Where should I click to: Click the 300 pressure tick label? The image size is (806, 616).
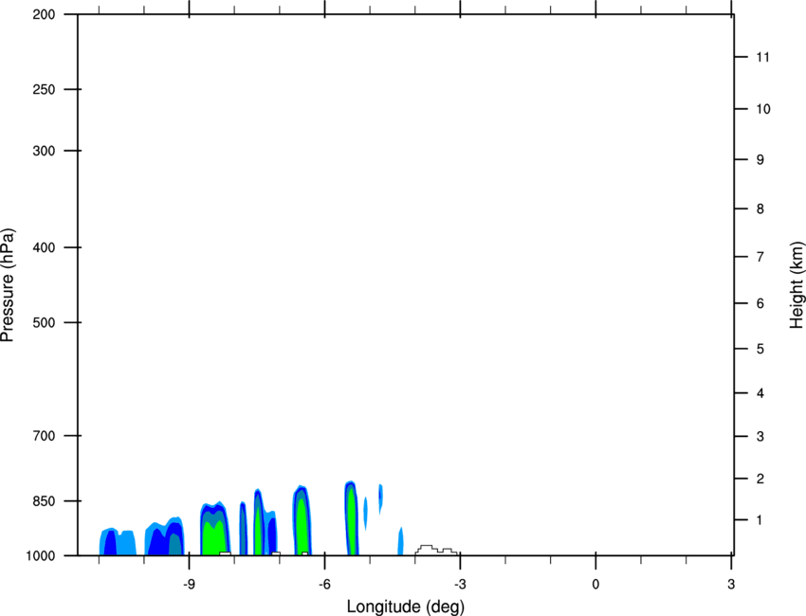[44, 151]
